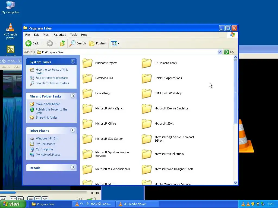Click the VLC volume slider
This screenshot has height=208, width=278.
pyautogui.click(x=91, y=199)
